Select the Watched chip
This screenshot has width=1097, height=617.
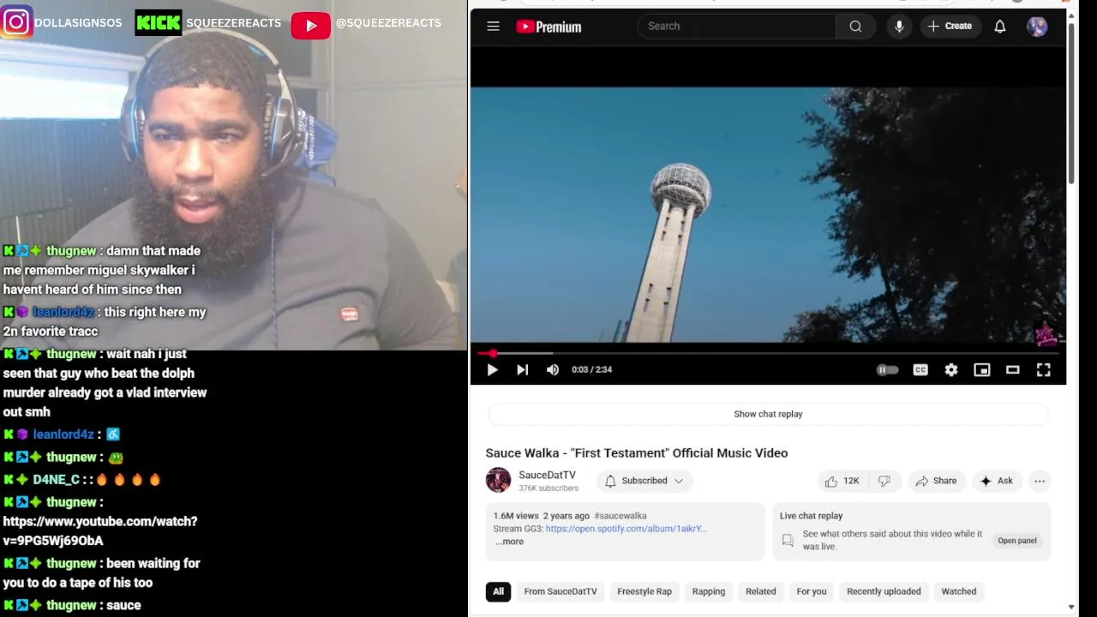click(959, 591)
